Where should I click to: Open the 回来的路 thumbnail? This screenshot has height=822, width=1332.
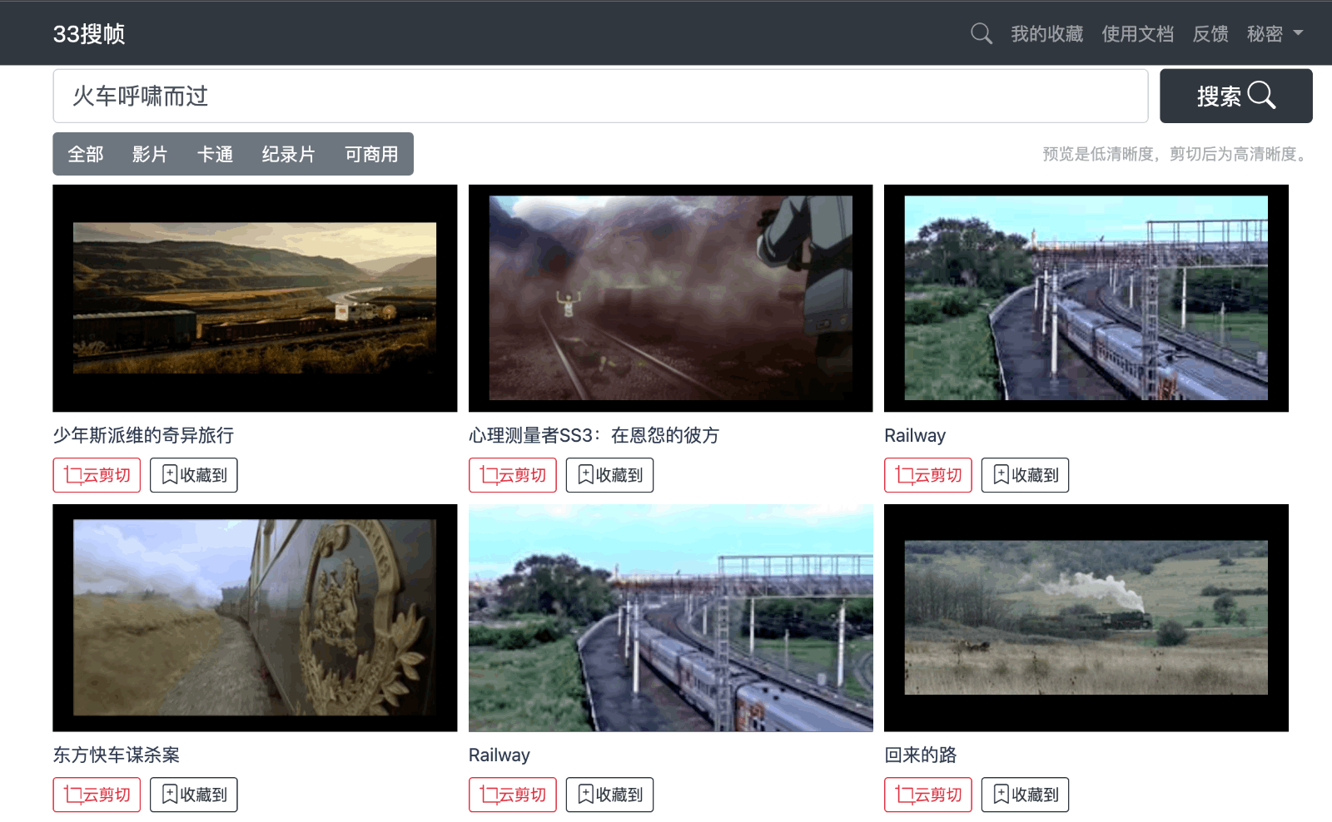click(1086, 617)
